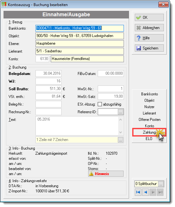
Task: Open Lieferant in the side menu
Action: pyautogui.click(x=149, y=113)
